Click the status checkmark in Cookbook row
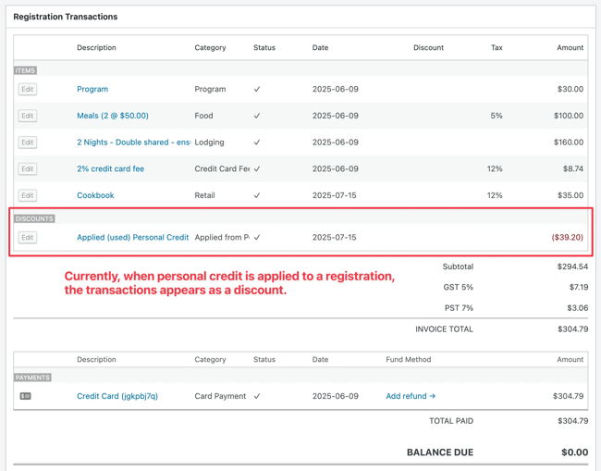The height and width of the screenshot is (471, 601). (257, 195)
